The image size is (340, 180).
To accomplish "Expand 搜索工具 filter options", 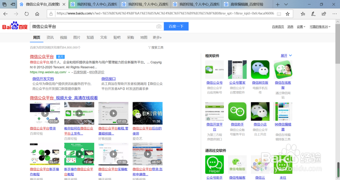I will (156, 47).
